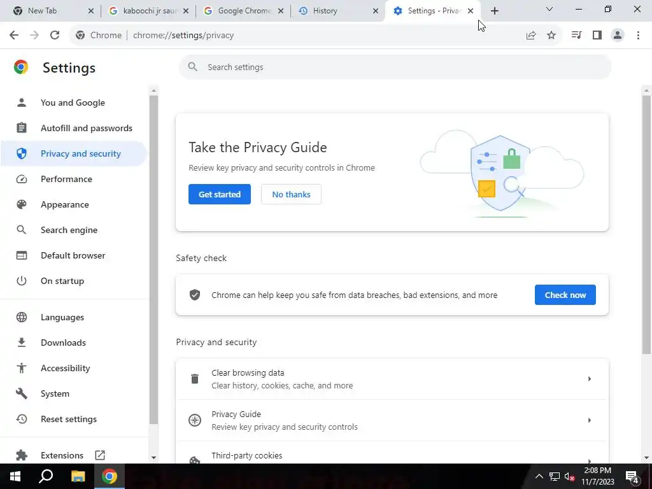Open File Explorer from taskbar
The height and width of the screenshot is (489, 652).
[x=78, y=476]
